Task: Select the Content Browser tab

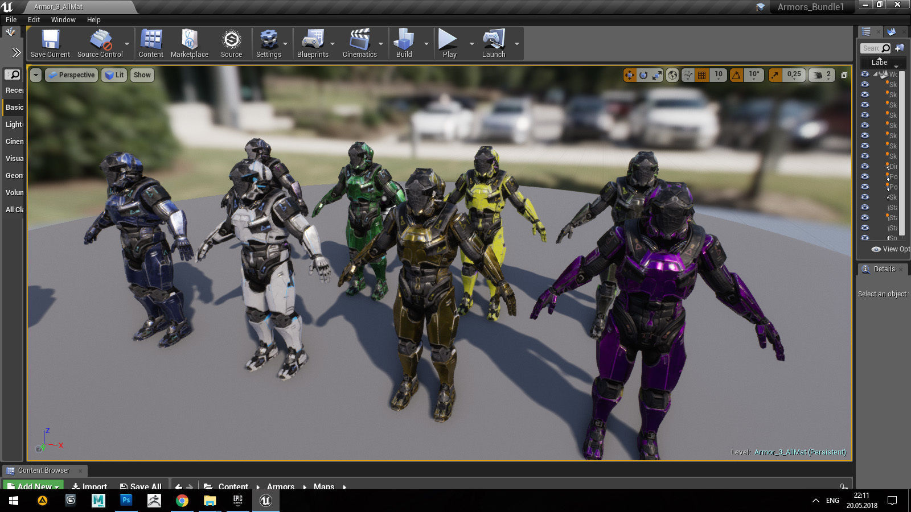Action: (44, 470)
